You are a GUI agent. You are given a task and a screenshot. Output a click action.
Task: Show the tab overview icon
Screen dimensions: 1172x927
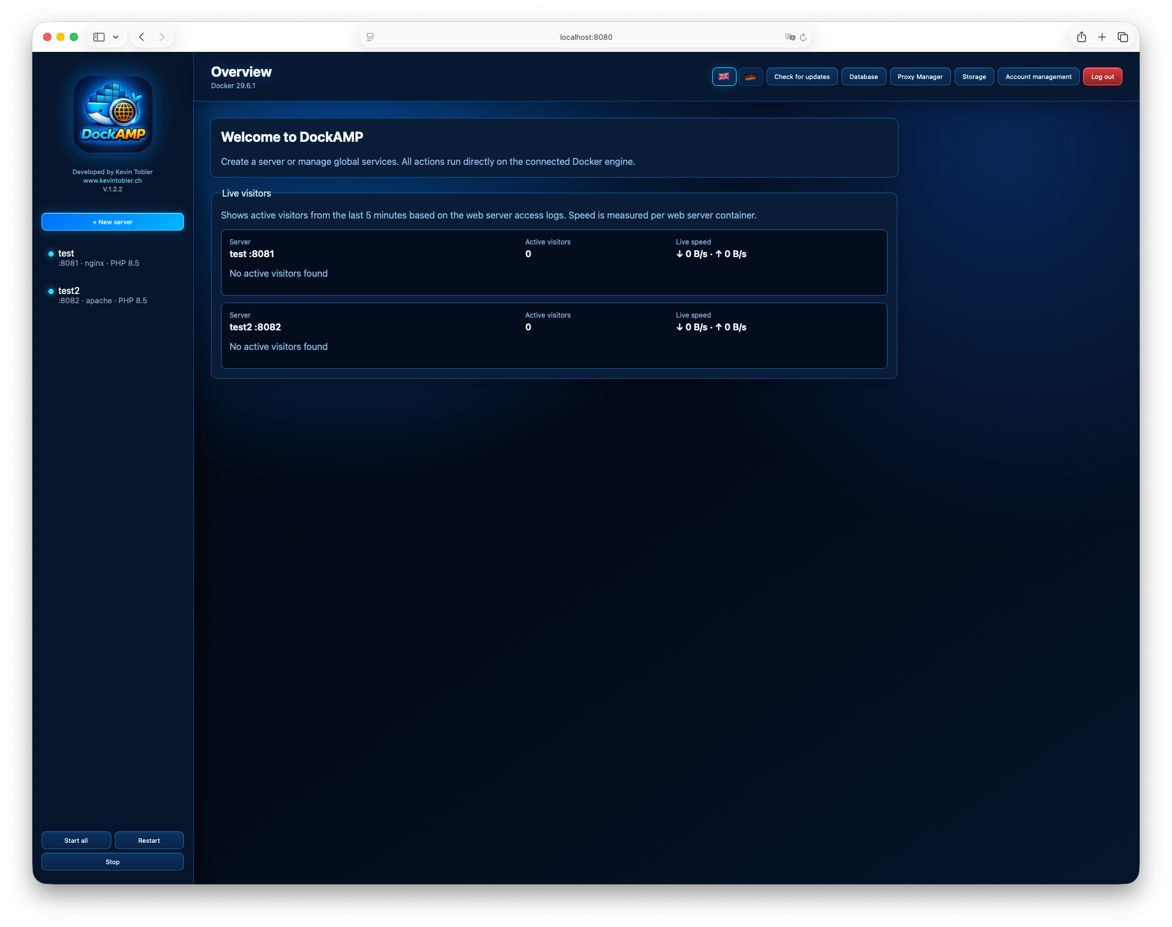pyautogui.click(x=1122, y=37)
